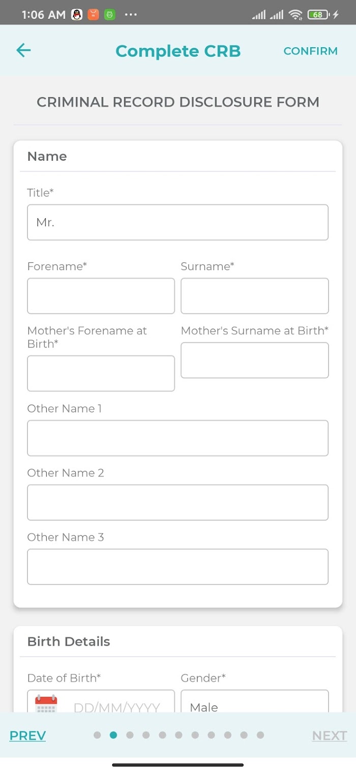
Task: Focus the Surname input field
Action: tap(255, 296)
